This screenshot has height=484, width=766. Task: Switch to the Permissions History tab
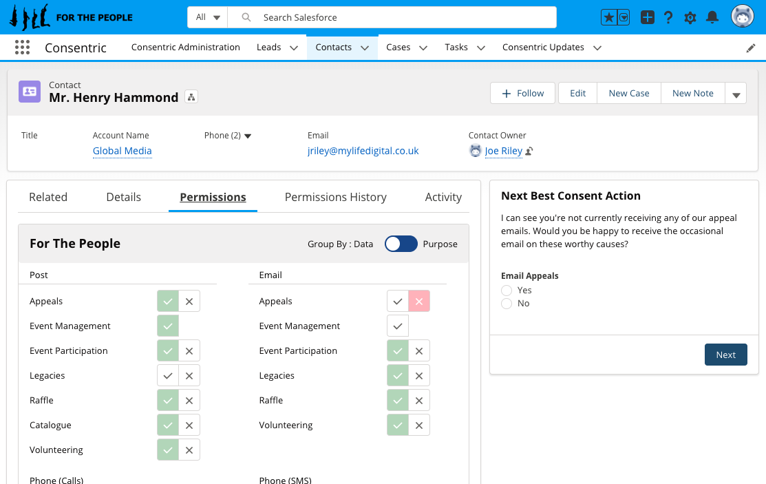tap(335, 198)
